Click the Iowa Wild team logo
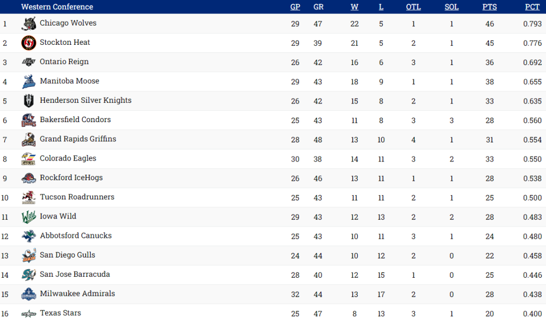 coord(29,217)
